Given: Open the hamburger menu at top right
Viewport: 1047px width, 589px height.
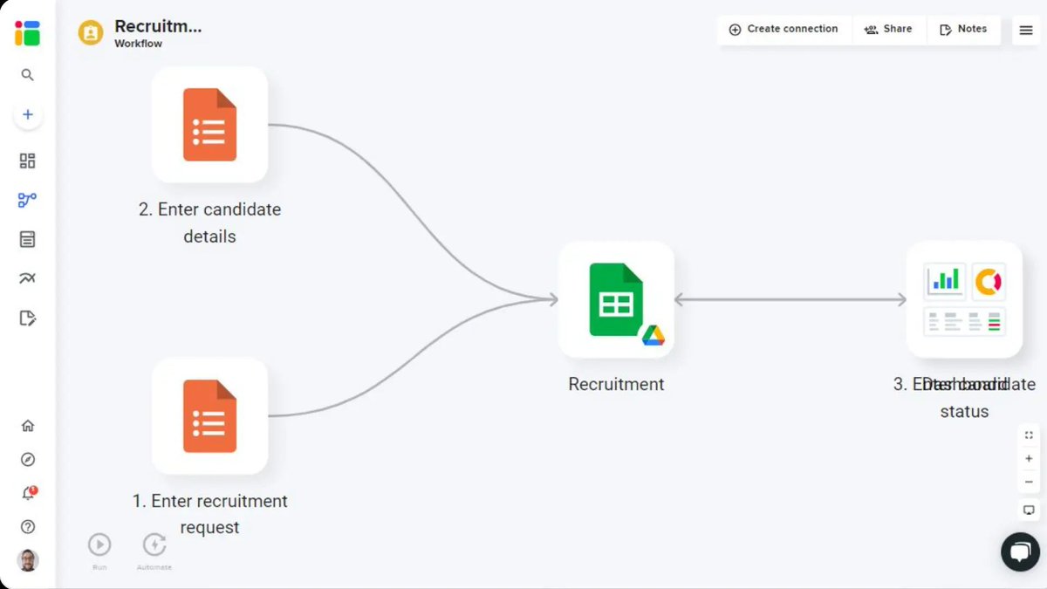Looking at the screenshot, I should [x=1026, y=30].
